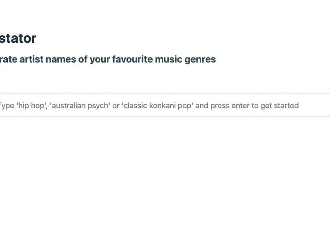Viewport: 330px width, 237px height.
Task: Click the genre search input field
Action: tap(165, 105)
